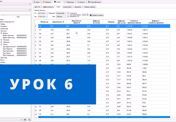
Task: Click the 30,00 percent stepper arrows
Action: [87, 15]
